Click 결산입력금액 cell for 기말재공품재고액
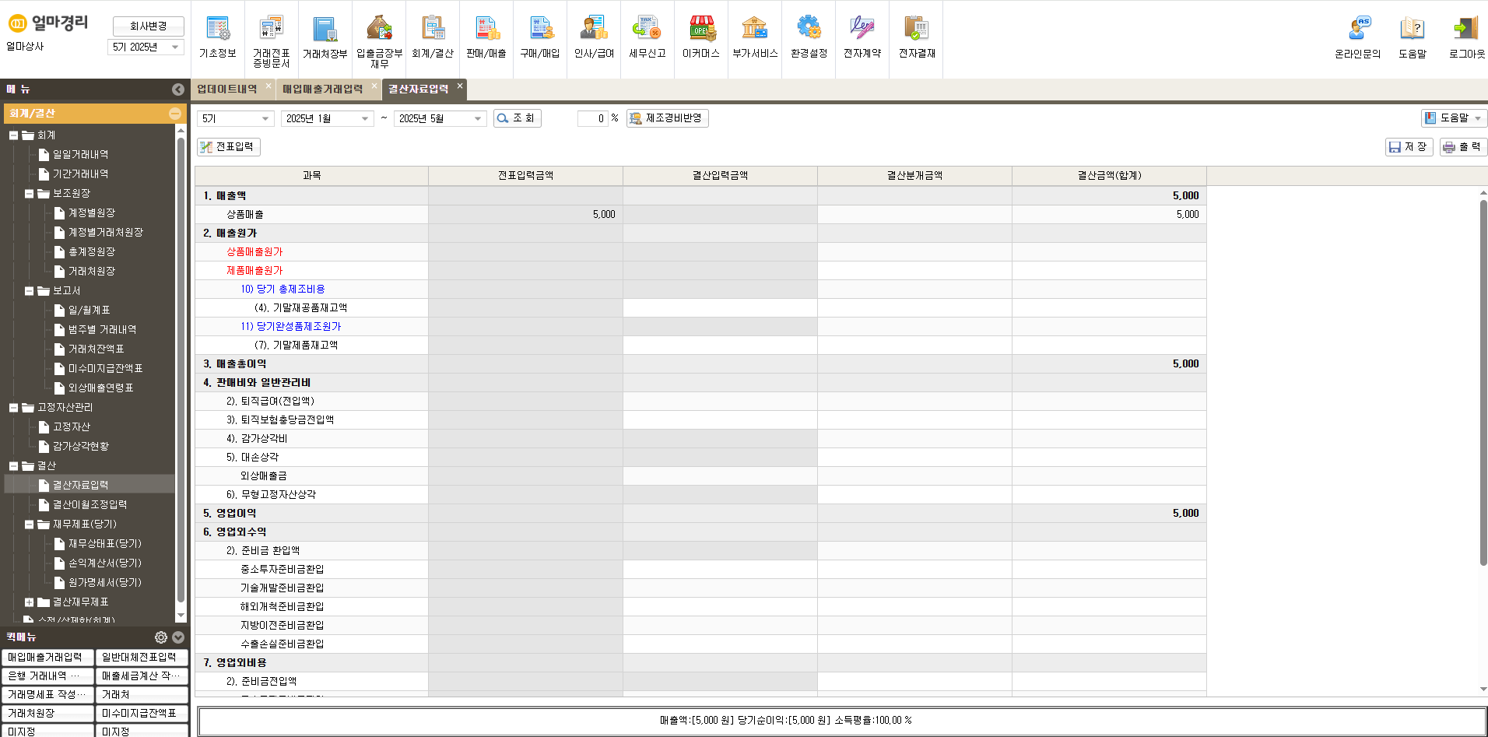 [x=720, y=308]
